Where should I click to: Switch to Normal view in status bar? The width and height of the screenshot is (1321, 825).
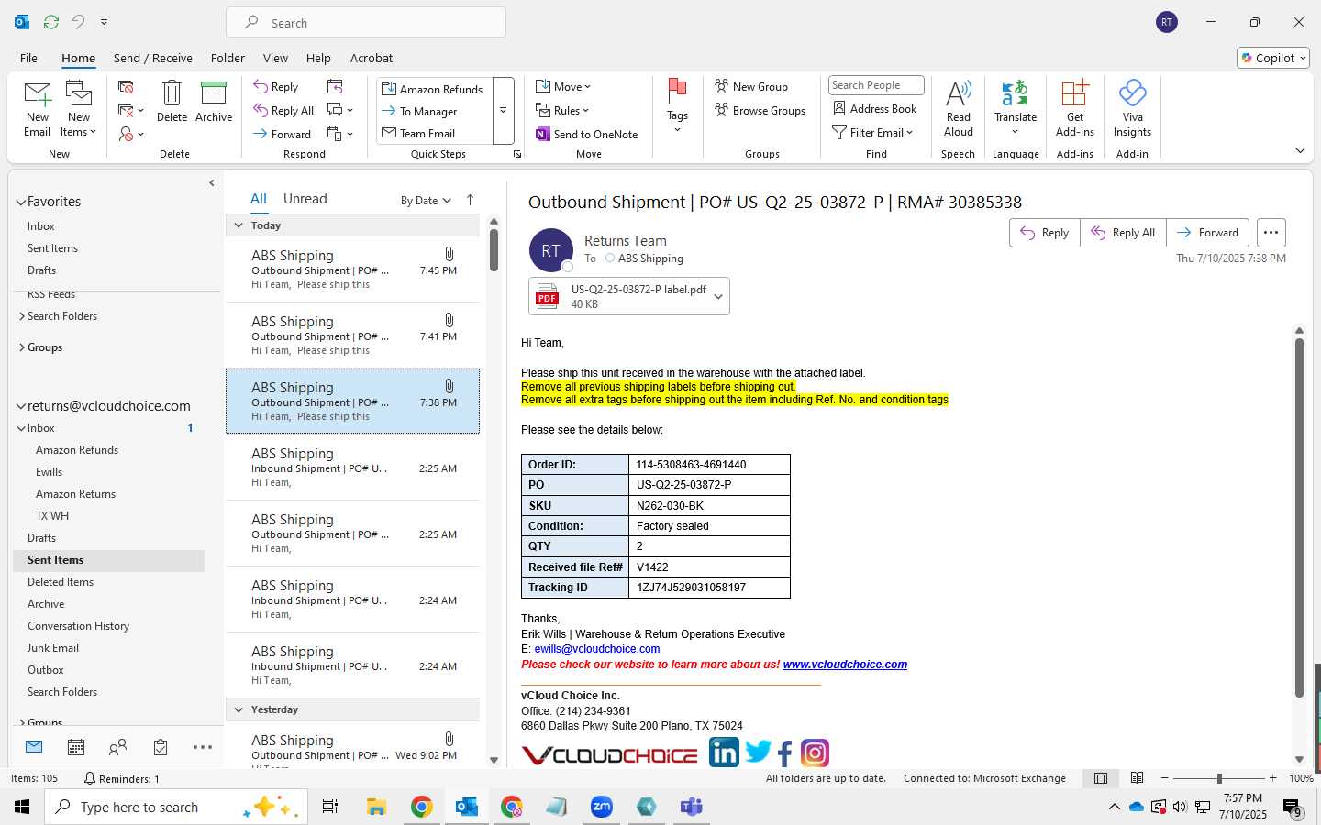coord(1100,778)
